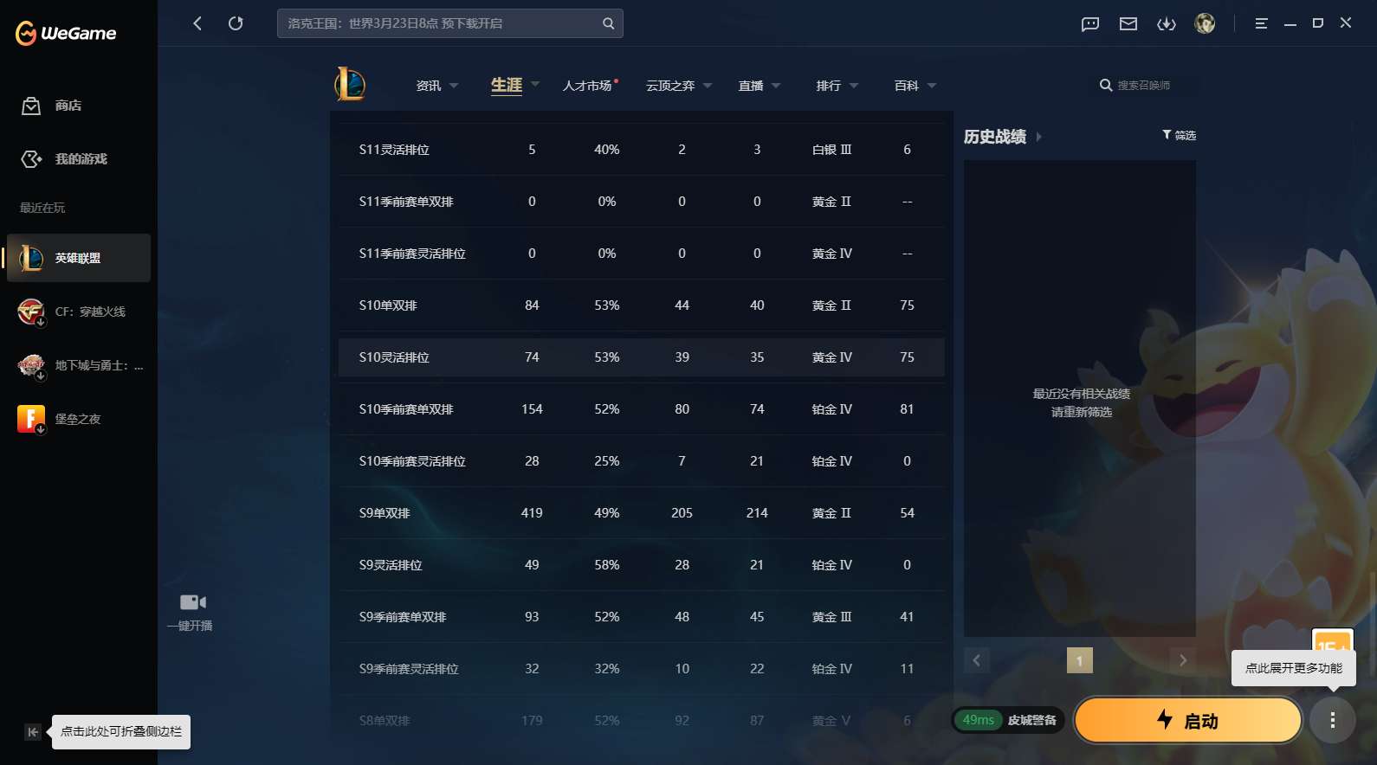Image resolution: width=1377 pixels, height=765 pixels.
Task: Refresh the page with the reload icon
Action: point(236,23)
